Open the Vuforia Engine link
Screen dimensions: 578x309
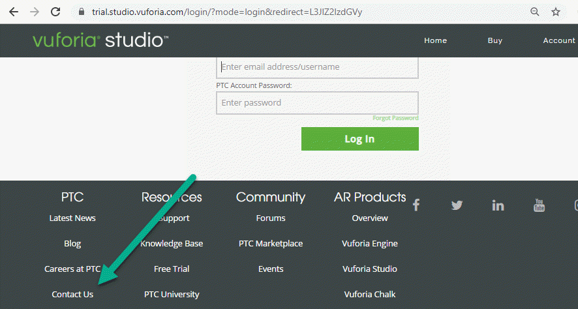tap(370, 243)
